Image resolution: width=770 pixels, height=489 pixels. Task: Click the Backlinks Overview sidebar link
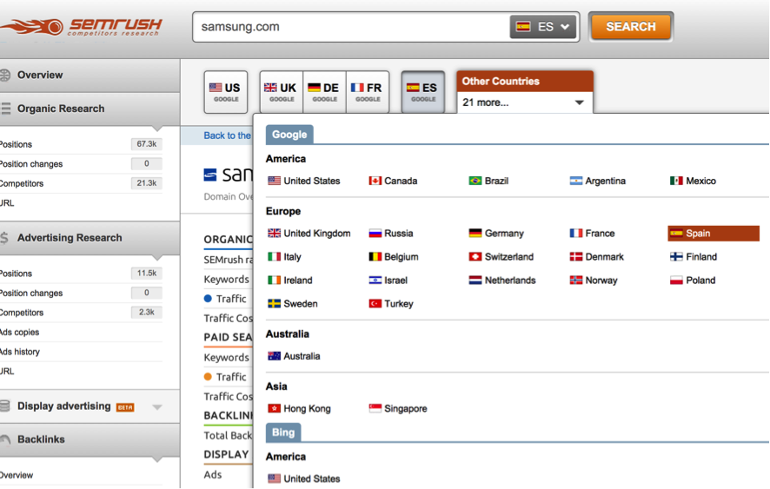pos(17,475)
